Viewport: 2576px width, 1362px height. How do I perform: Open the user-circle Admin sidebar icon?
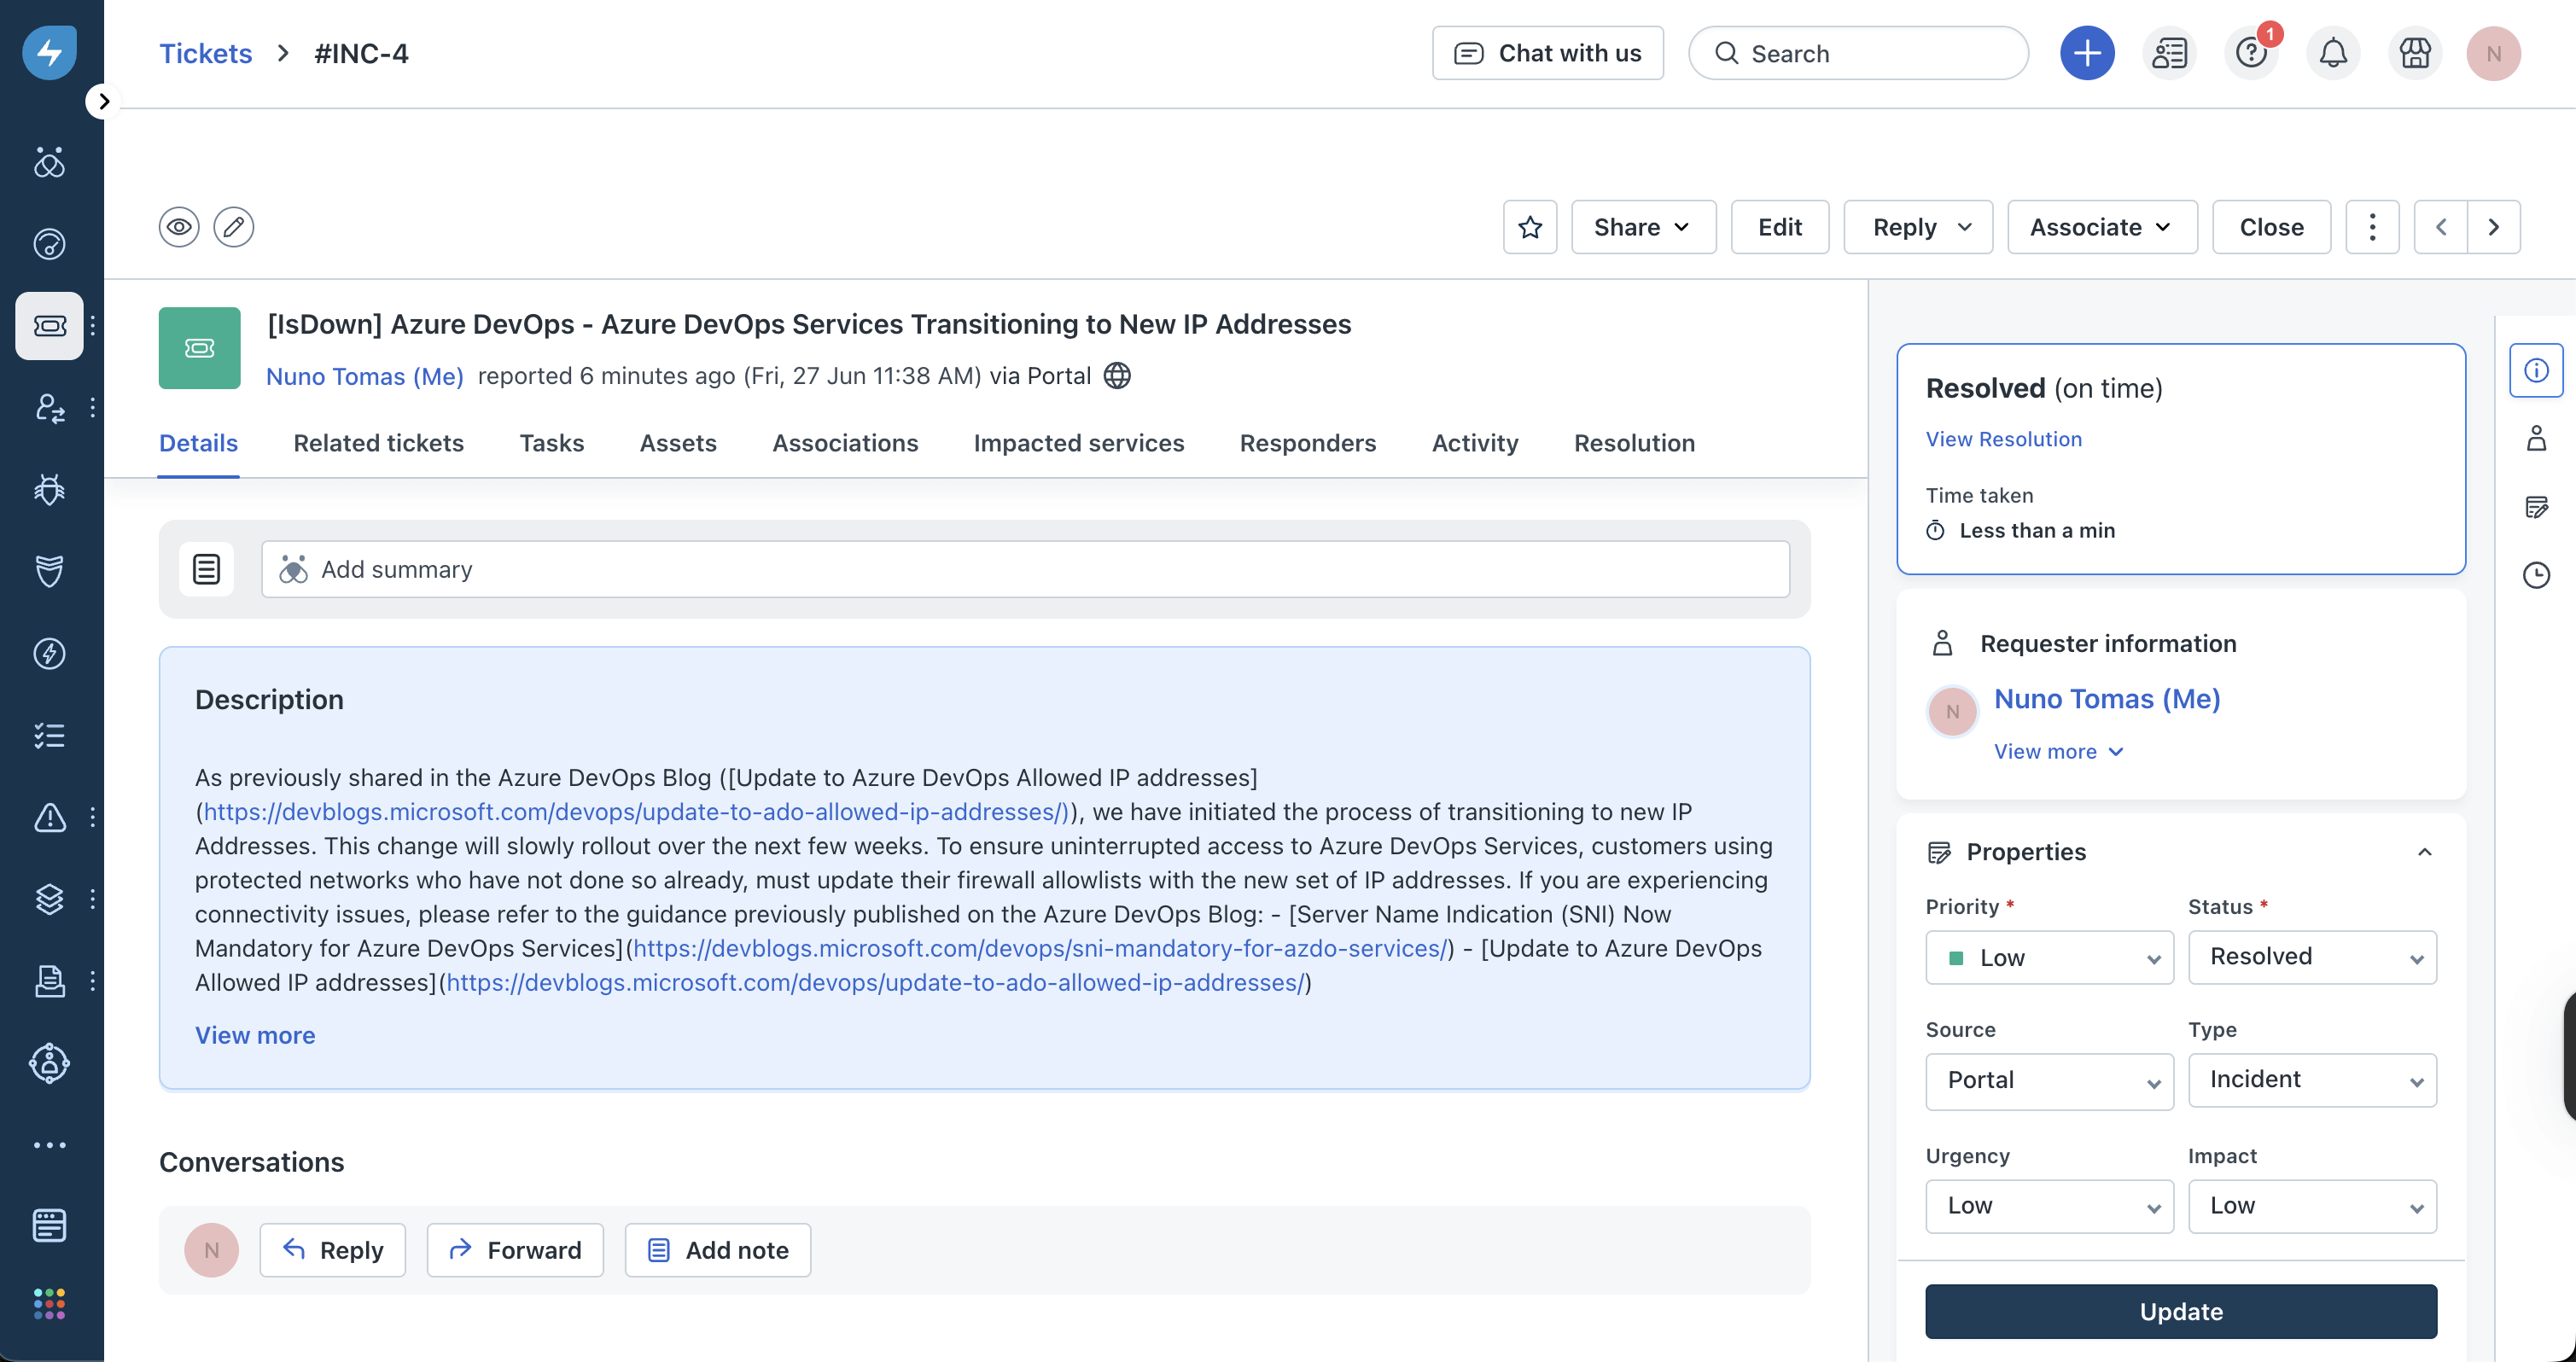point(49,1063)
